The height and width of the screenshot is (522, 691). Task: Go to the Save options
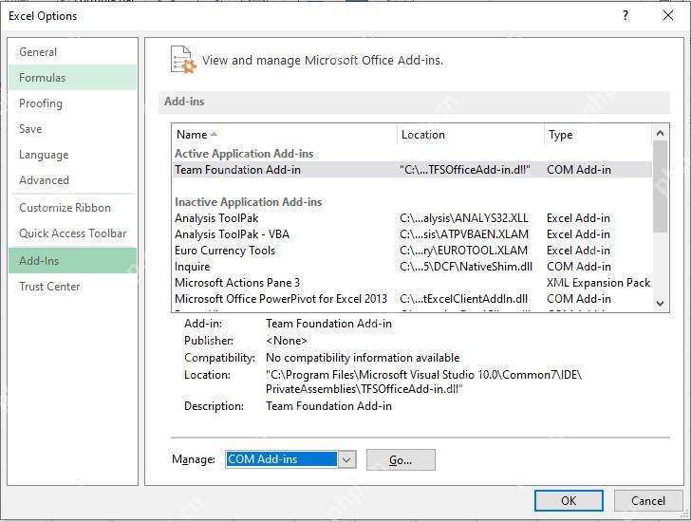[72, 129]
